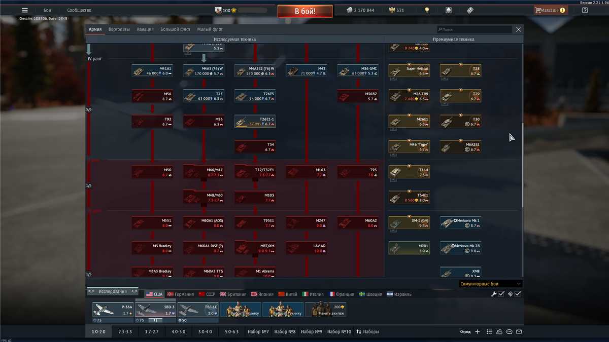Switch to preset 2.3-3.3
The image size is (609, 342).
(x=125, y=332)
